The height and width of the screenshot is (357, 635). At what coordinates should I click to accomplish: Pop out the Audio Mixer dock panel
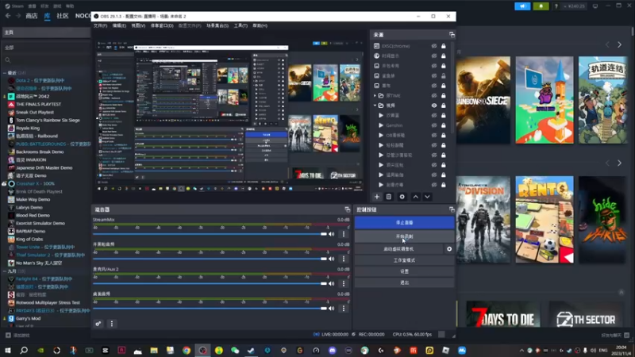pos(348,209)
